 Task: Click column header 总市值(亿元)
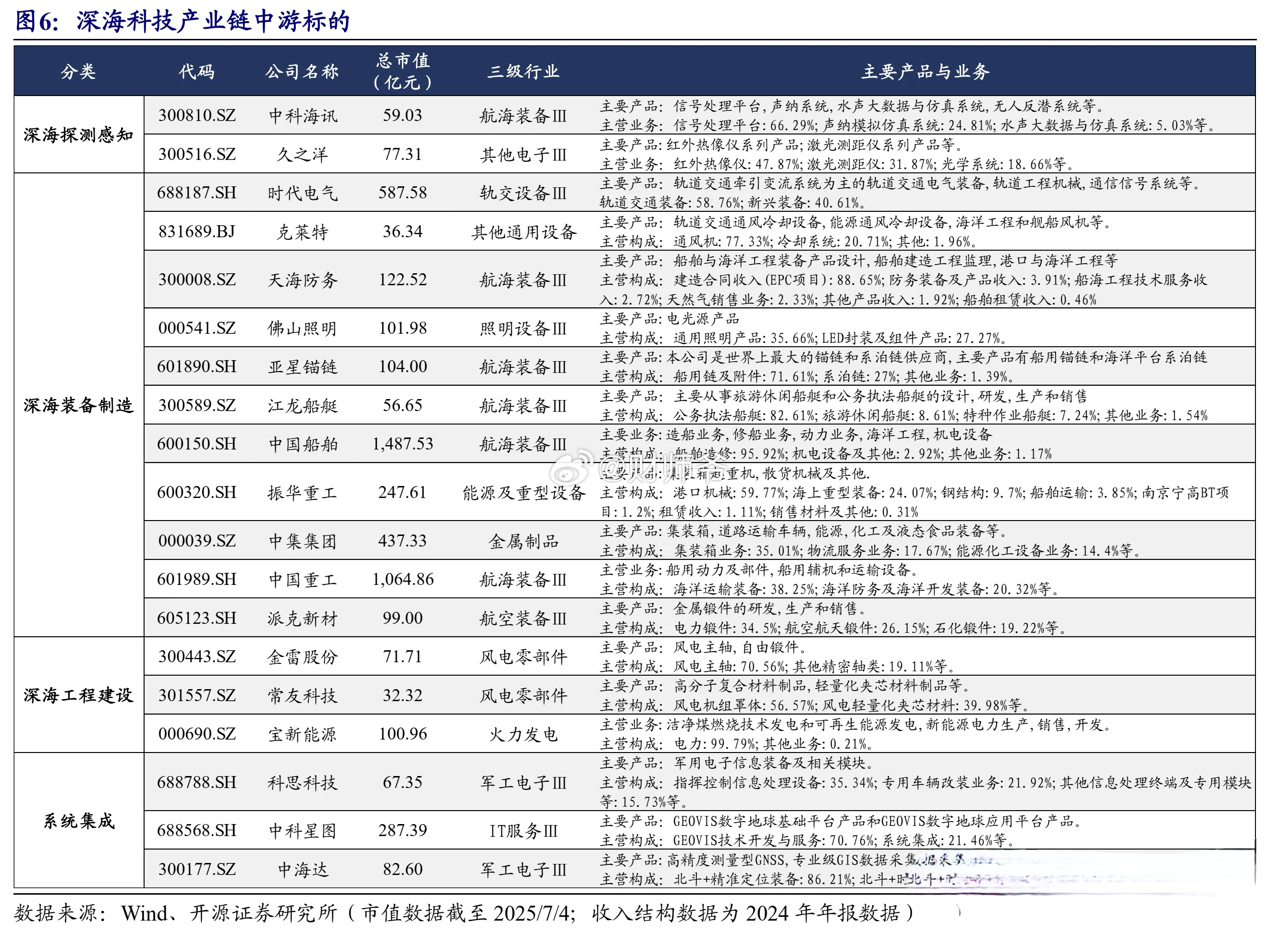pos(403,71)
